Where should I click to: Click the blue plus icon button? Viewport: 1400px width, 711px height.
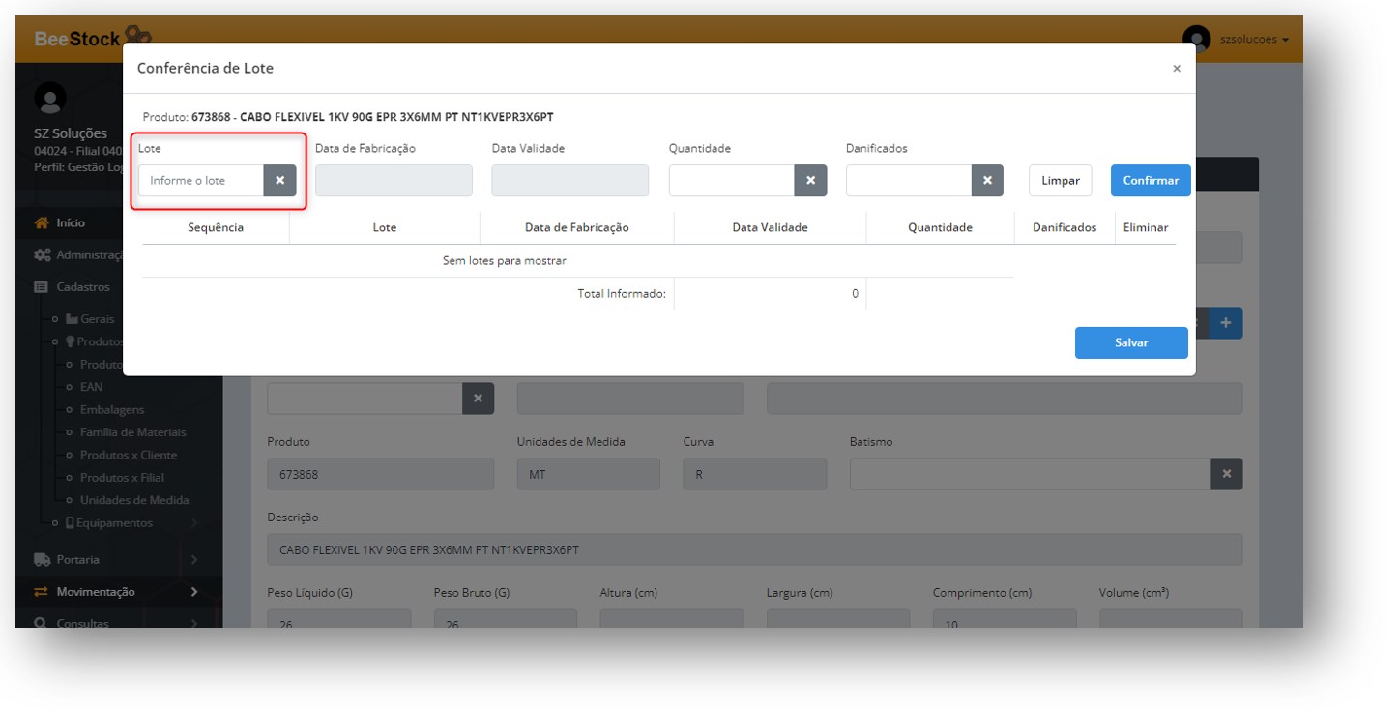click(1225, 323)
